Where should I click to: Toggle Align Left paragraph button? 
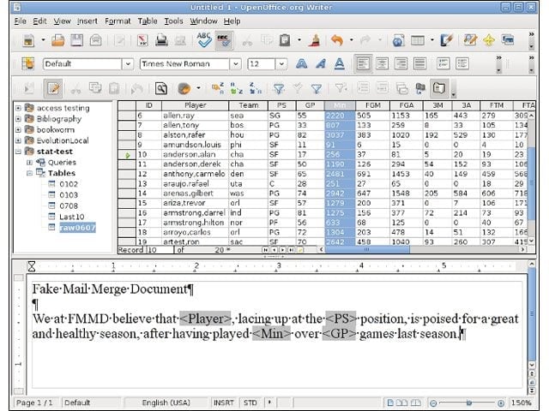[x=363, y=64]
